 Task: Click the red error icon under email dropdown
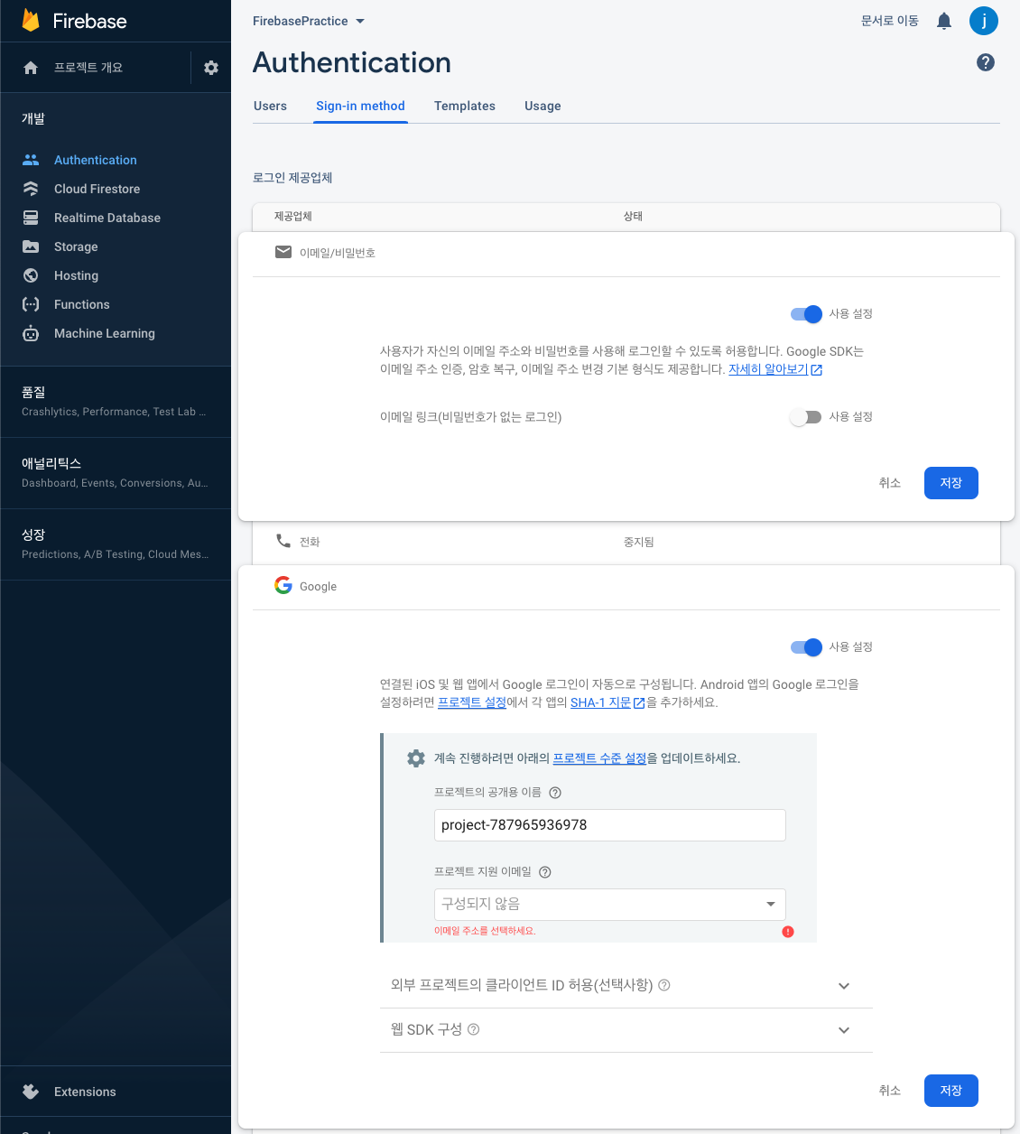(x=788, y=932)
